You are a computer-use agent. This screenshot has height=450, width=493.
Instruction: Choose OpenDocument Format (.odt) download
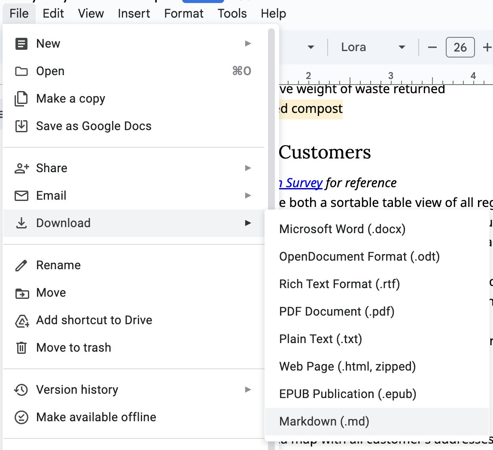pos(377,257)
